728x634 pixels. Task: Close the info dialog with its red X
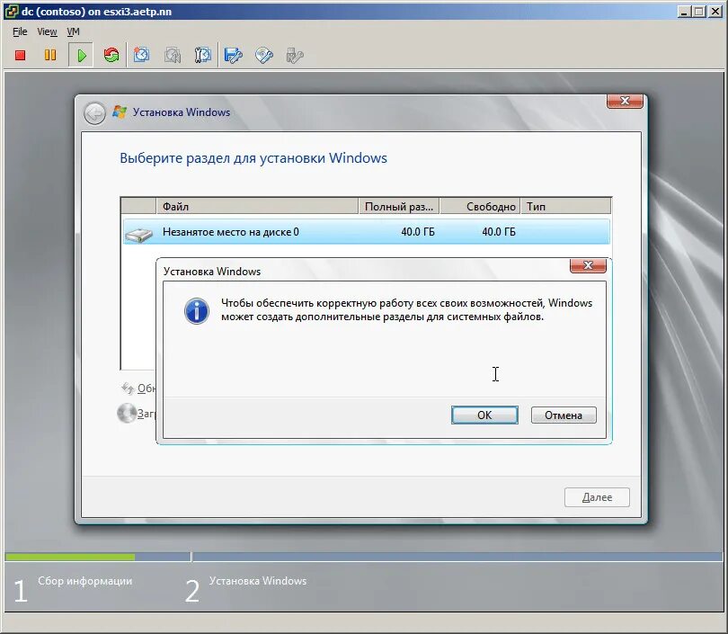coord(589,265)
